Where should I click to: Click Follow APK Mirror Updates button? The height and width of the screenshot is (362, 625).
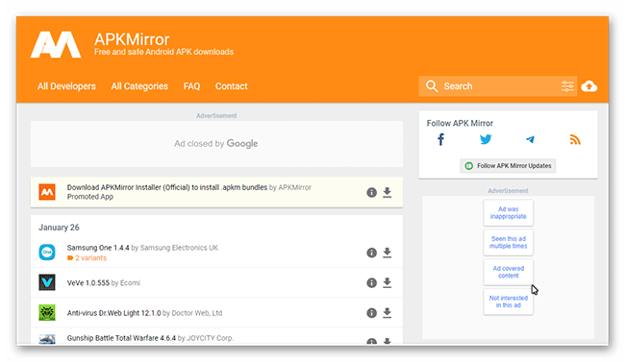click(x=509, y=166)
